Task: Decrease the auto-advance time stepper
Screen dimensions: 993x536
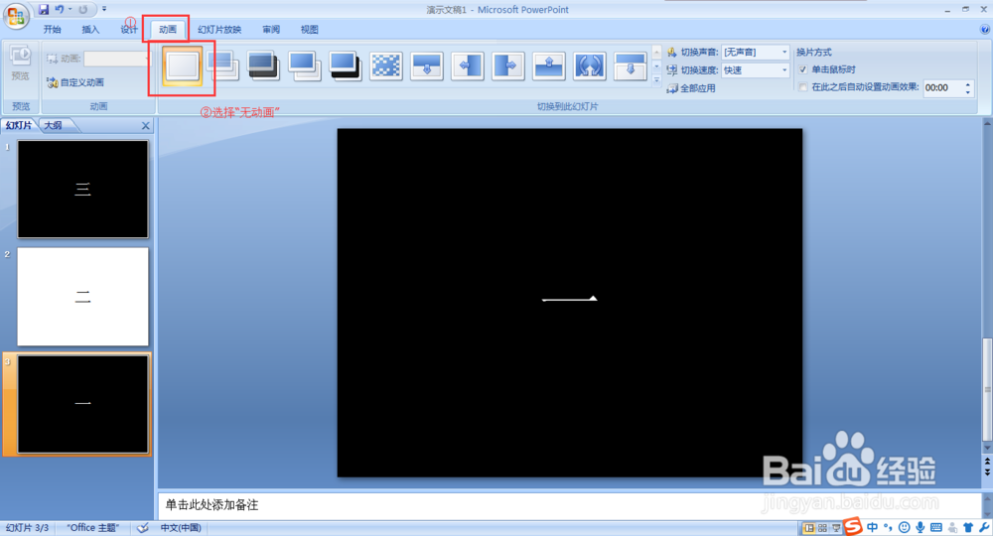Action: 967,92
